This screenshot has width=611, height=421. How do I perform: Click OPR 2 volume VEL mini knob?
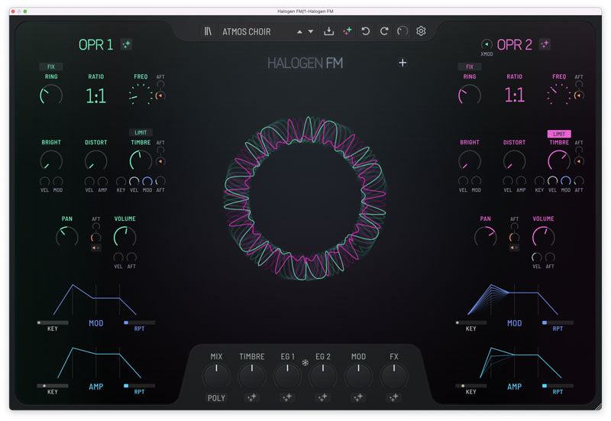537,257
